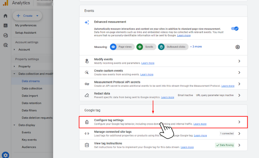
Task: Open Redact data row chevron
Action: [239, 95]
